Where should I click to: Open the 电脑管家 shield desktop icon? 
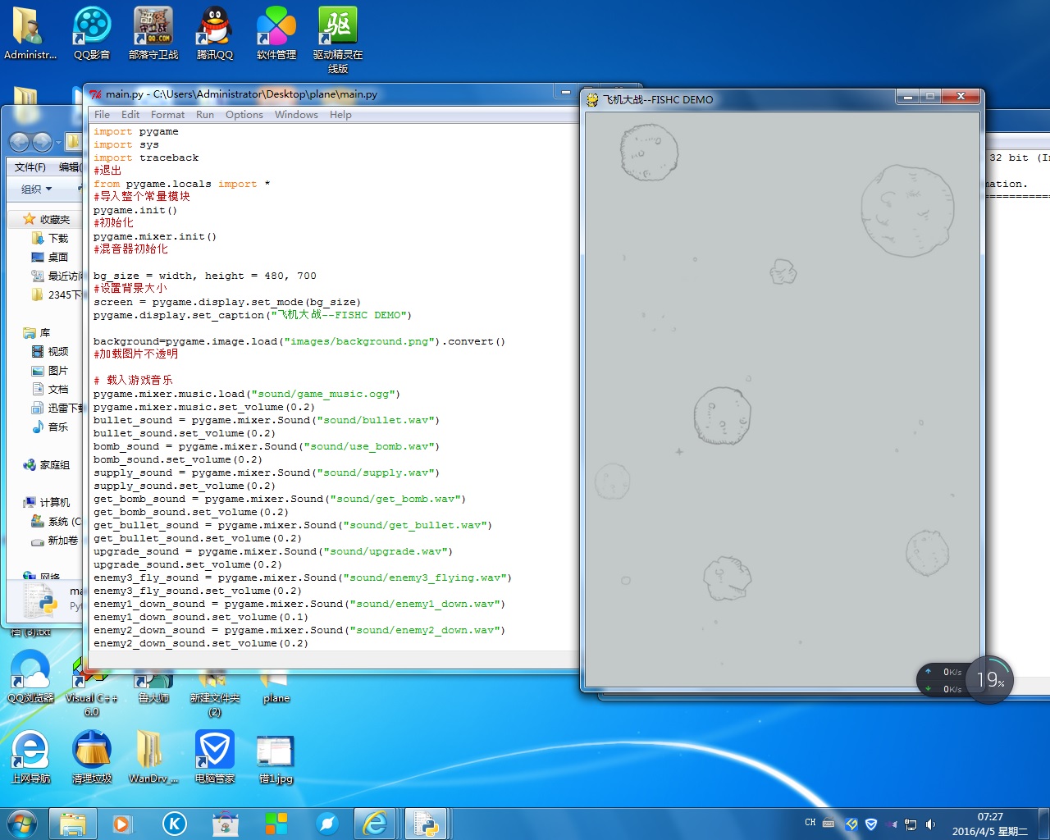click(x=214, y=751)
